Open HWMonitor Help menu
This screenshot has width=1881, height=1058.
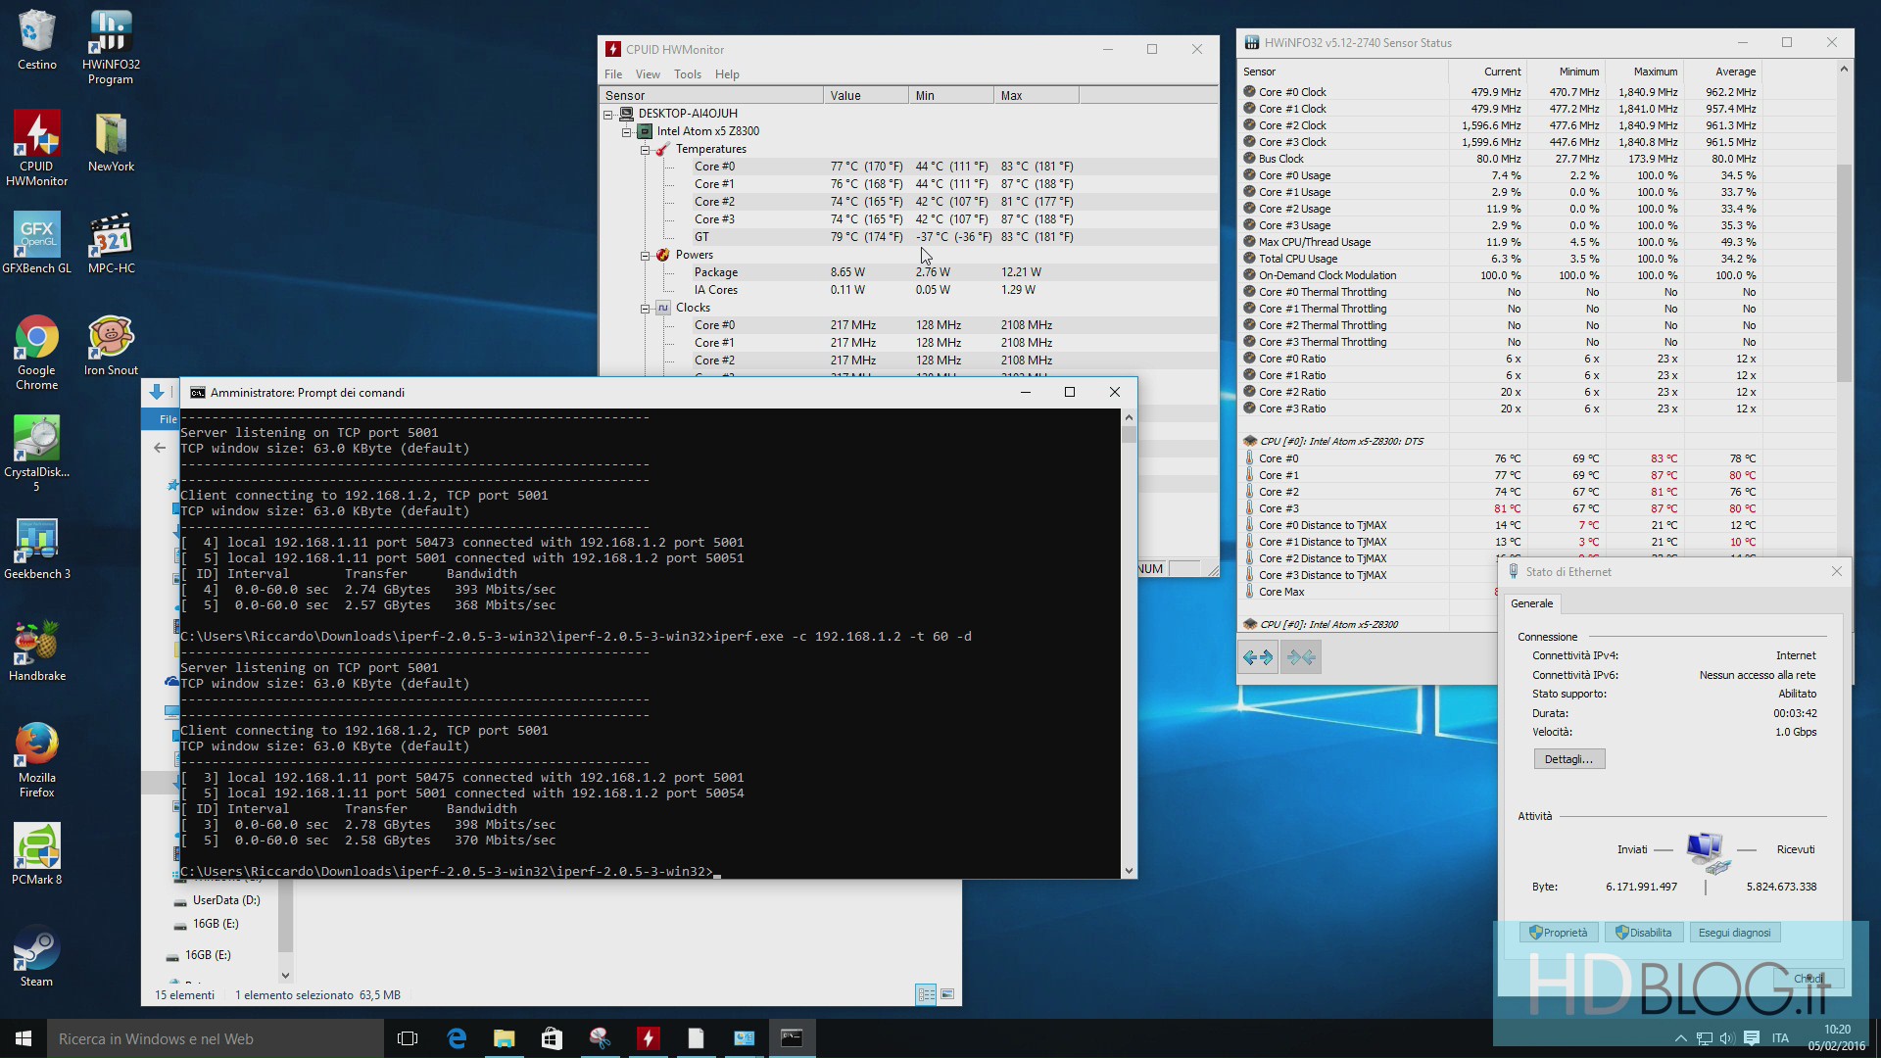(x=727, y=74)
